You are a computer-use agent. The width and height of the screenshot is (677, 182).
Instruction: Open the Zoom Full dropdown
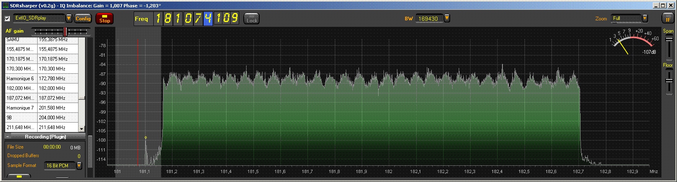coord(645,18)
